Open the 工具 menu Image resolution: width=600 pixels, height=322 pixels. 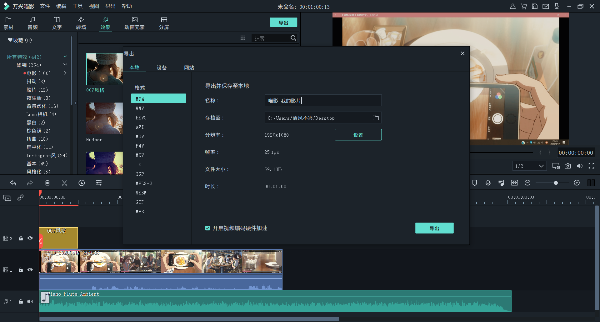coord(77,6)
